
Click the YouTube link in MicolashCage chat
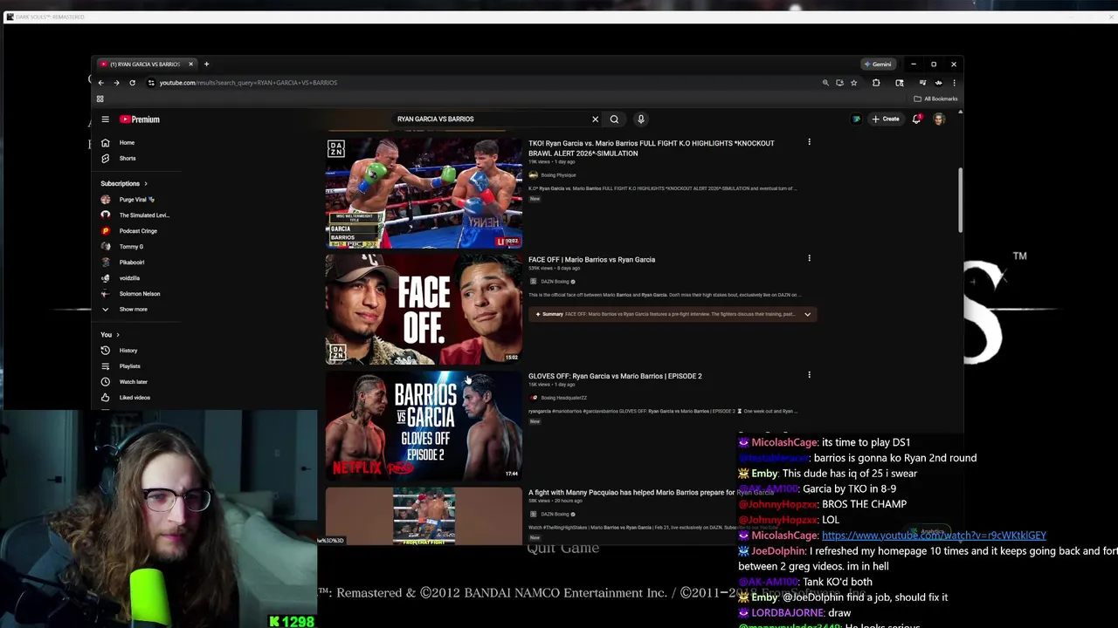[934, 536]
